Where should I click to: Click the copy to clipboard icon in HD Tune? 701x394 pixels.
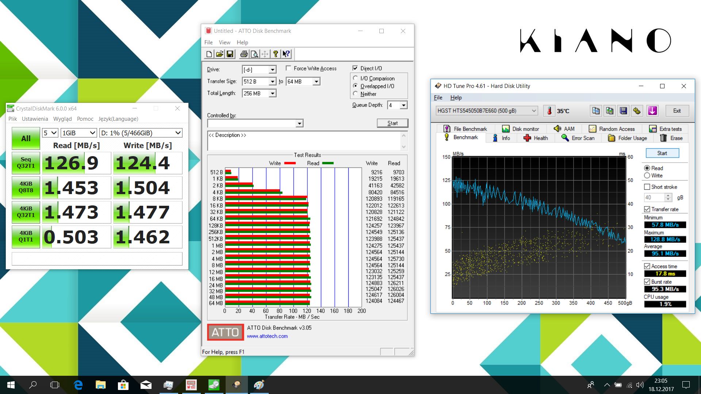pyautogui.click(x=595, y=111)
